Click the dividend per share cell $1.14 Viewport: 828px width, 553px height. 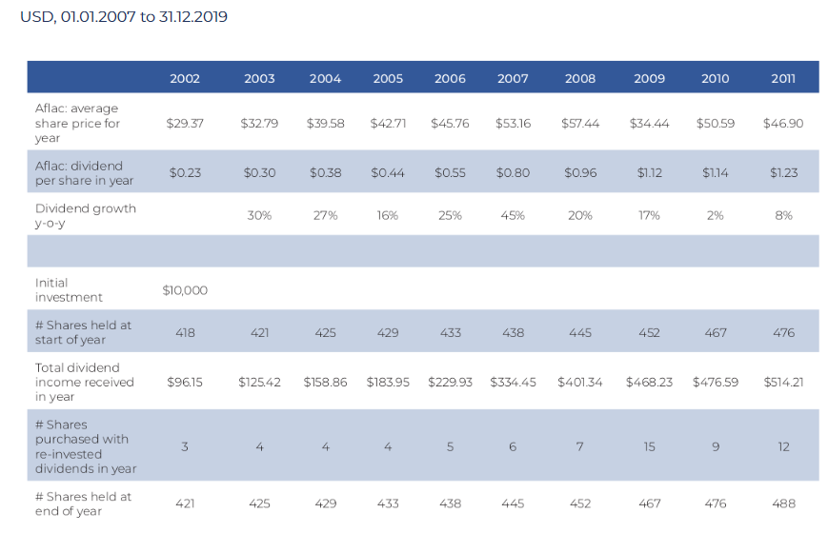tap(716, 173)
